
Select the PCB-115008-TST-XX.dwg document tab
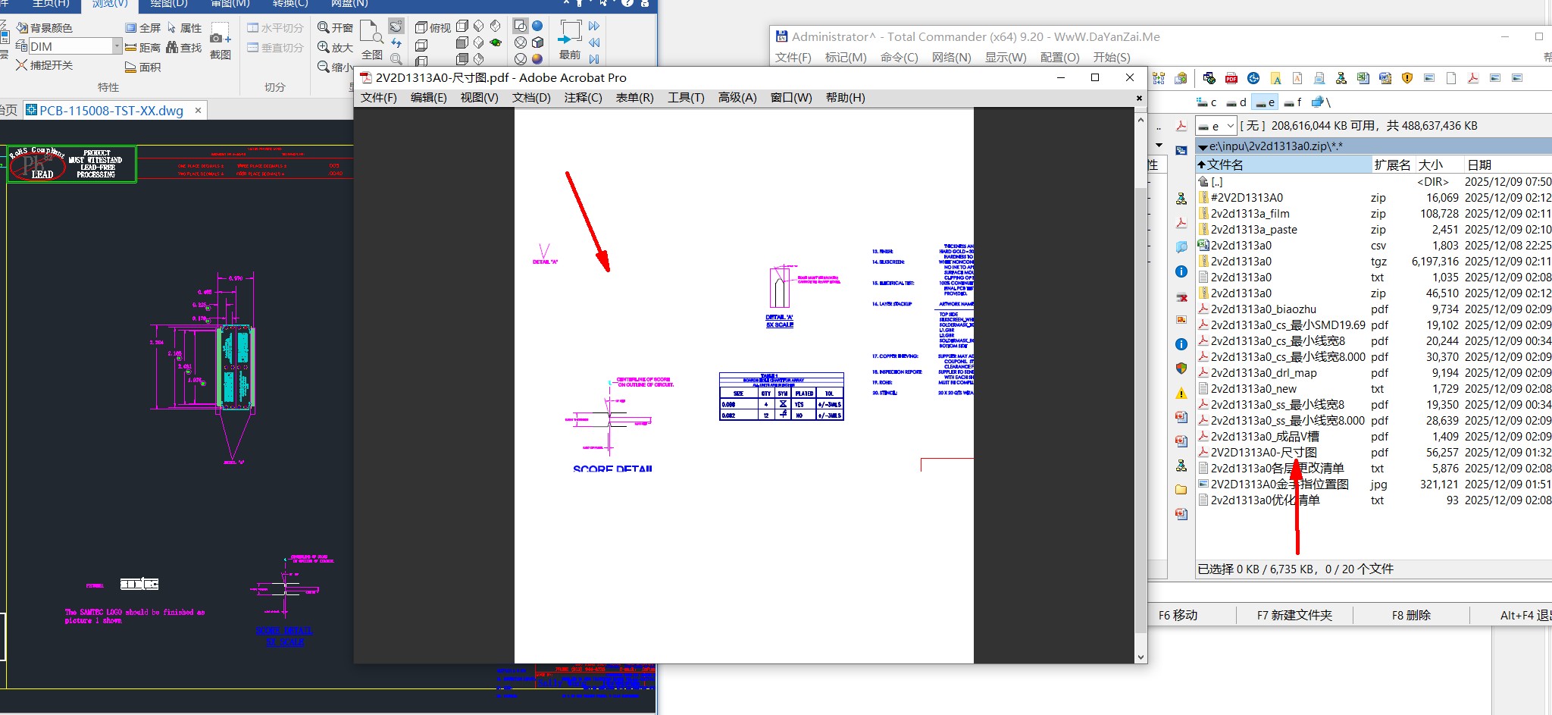point(111,111)
